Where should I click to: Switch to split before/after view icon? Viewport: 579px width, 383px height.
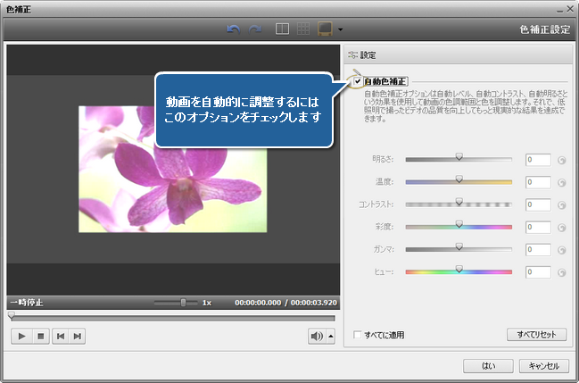click(x=282, y=29)
